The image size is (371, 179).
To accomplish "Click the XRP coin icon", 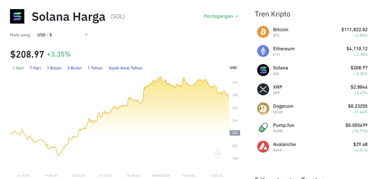I will (x=263, y=89).
